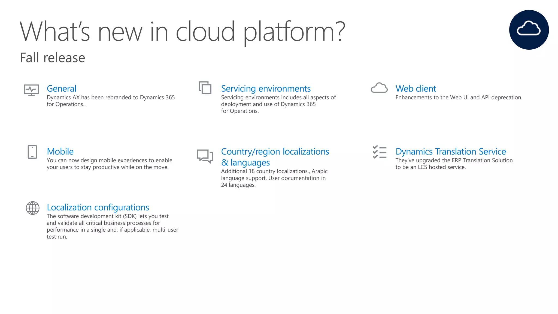Click text 'You can now design mobile experiences'
Image resolution: width=558 pixels, height=314 pixels.
click(x=97, y=160)
